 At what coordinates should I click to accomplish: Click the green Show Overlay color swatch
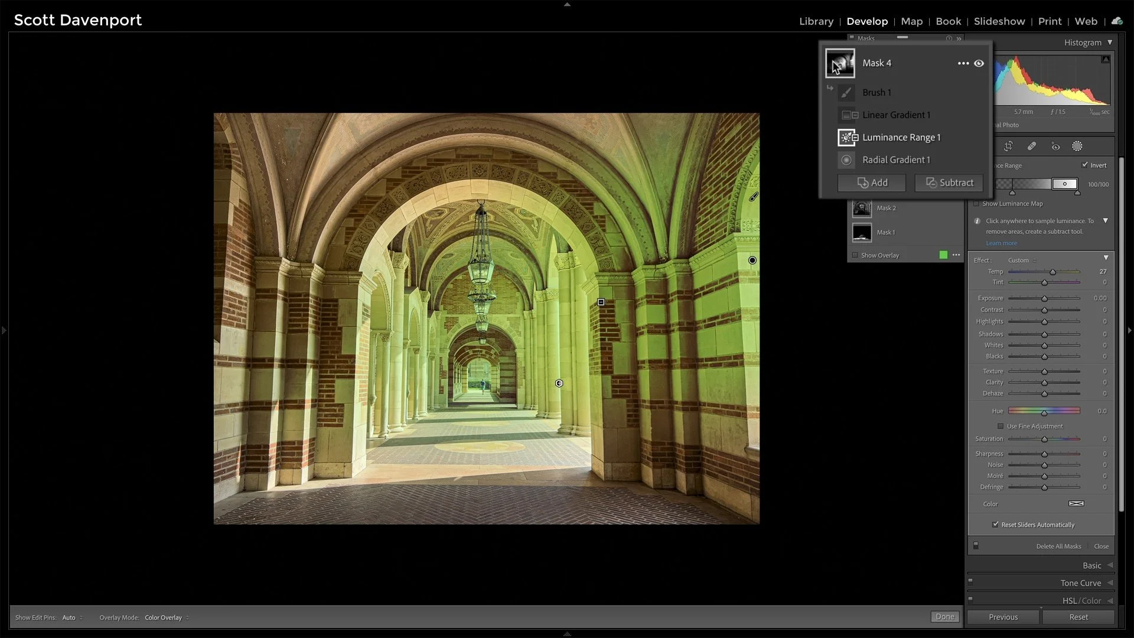point(943,255)
